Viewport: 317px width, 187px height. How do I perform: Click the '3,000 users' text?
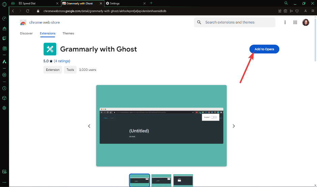pos(88,69)
